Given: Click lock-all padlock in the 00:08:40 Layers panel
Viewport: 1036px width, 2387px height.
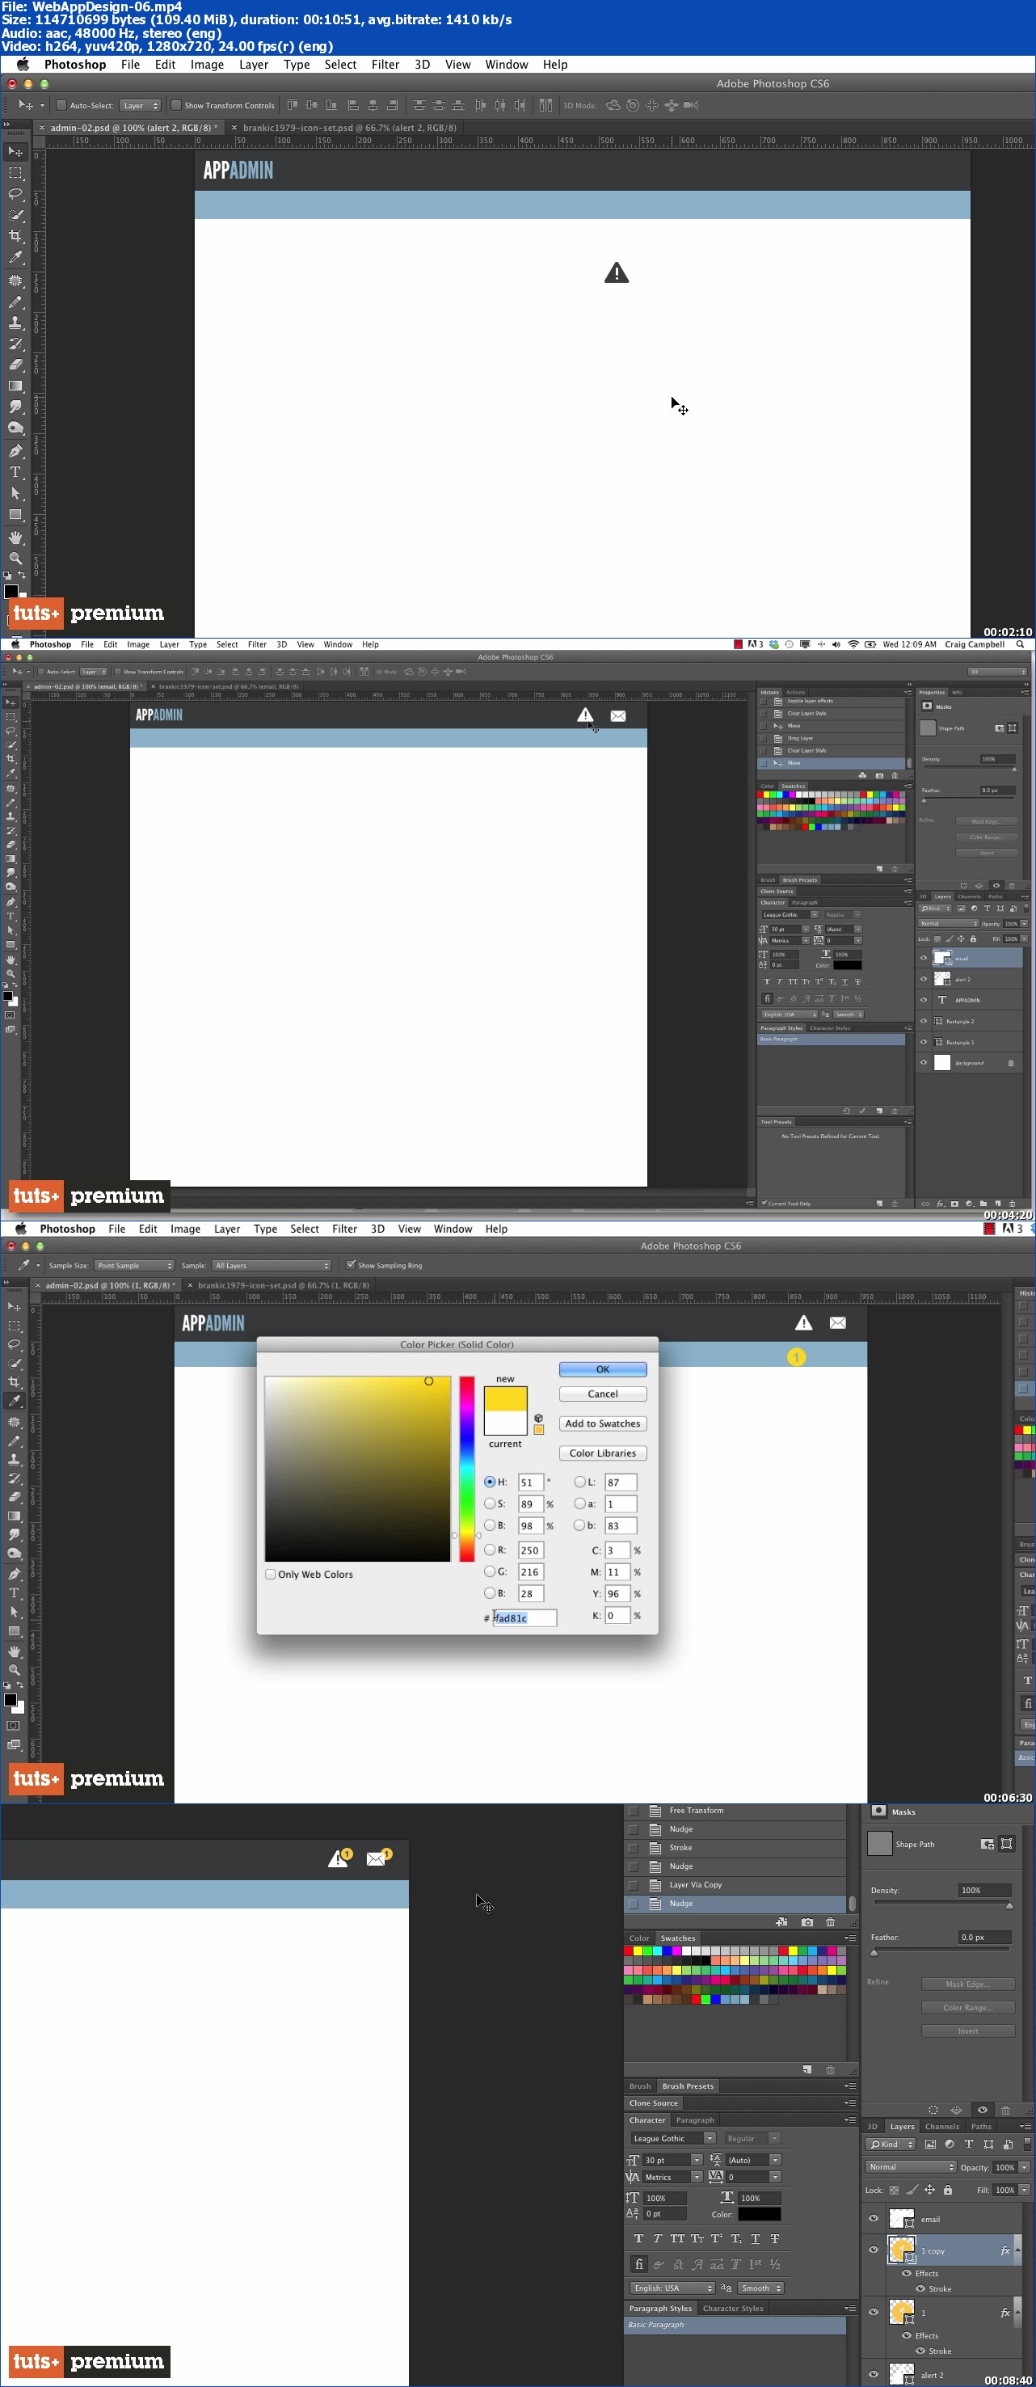Looking at the screenshot, I should pyautogui.click(x=947, y=2191).
